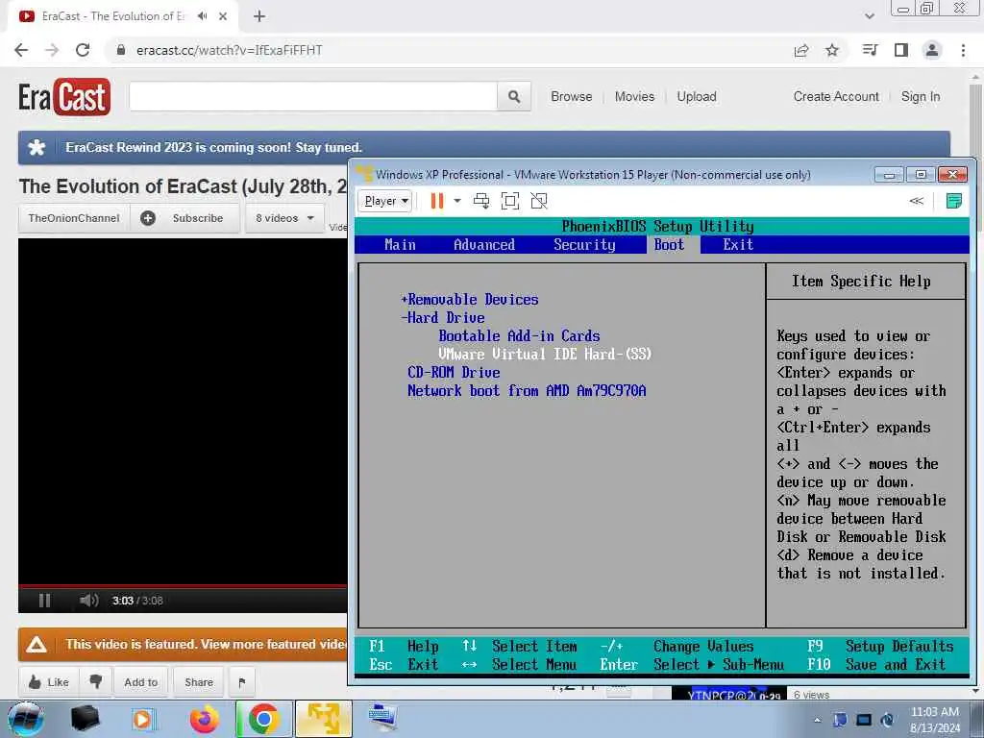Image resolution: width=984 pixels, height=738 pixels.
Task: Close the EraCast browser tab
Action: pos(223,16)
